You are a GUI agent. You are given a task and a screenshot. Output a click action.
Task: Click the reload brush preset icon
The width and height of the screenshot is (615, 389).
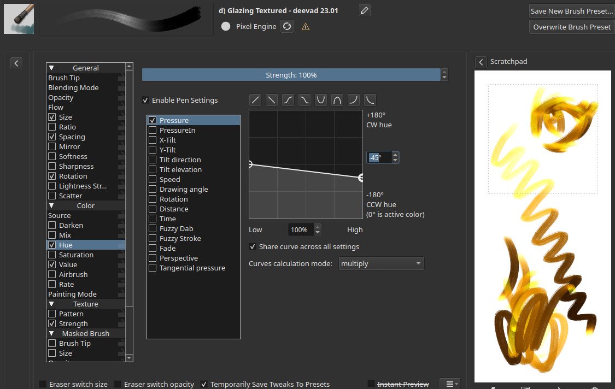(287, 26)
